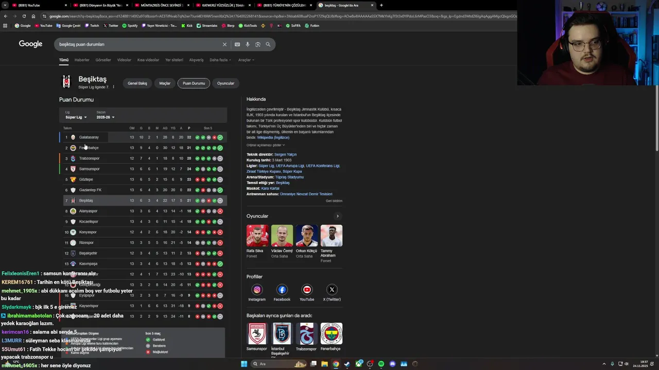The width and height of the screenshot is (659, 370).
Task: Switch to the Videolar tab
Action: point(124,60)
